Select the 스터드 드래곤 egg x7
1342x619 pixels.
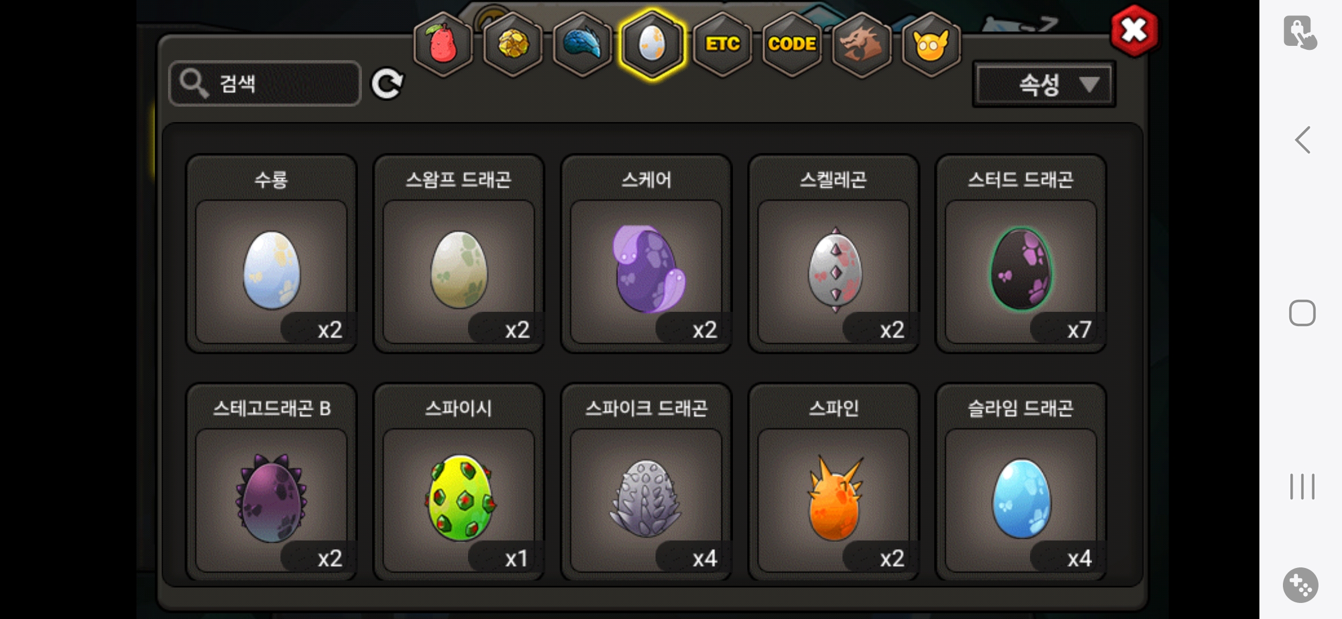(x=1021, y=253)
